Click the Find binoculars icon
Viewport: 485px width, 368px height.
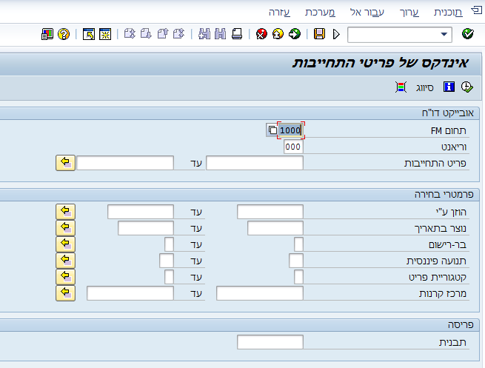[x=220, y=34]
